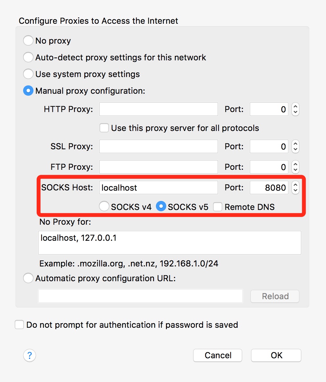Image resolution: width=326 pixels, height=382 pixels.
Task: Click the FTP Proxy port stepper arrows
Action: [295, 167]
